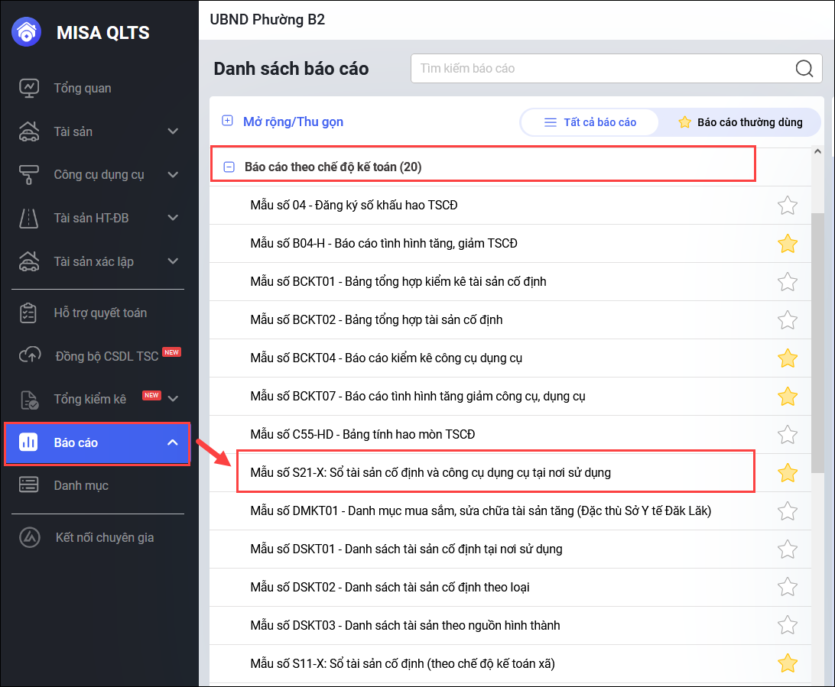Click the star icon in Báo cáo thường dùng
This screenshot has height=687, width=835.
coord(685,122)
